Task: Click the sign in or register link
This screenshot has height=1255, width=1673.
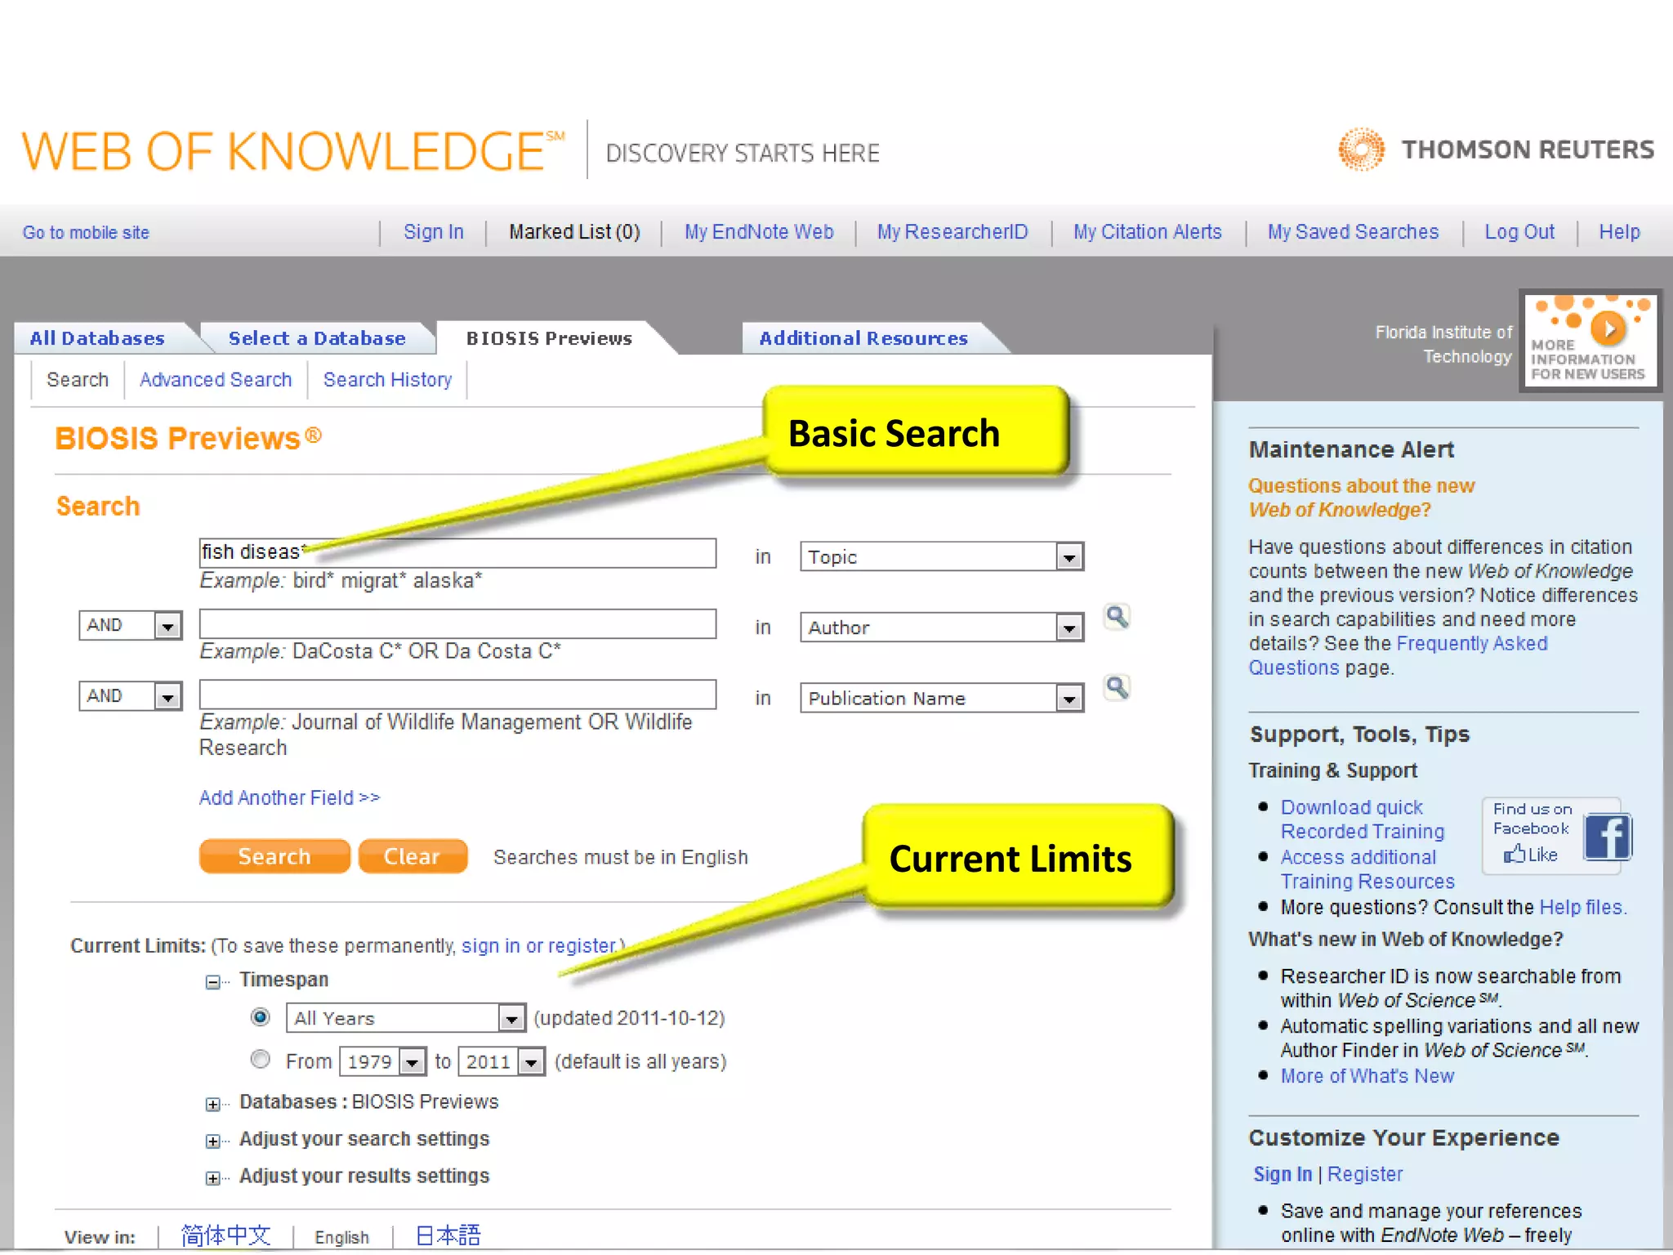Action: (538, 945)
